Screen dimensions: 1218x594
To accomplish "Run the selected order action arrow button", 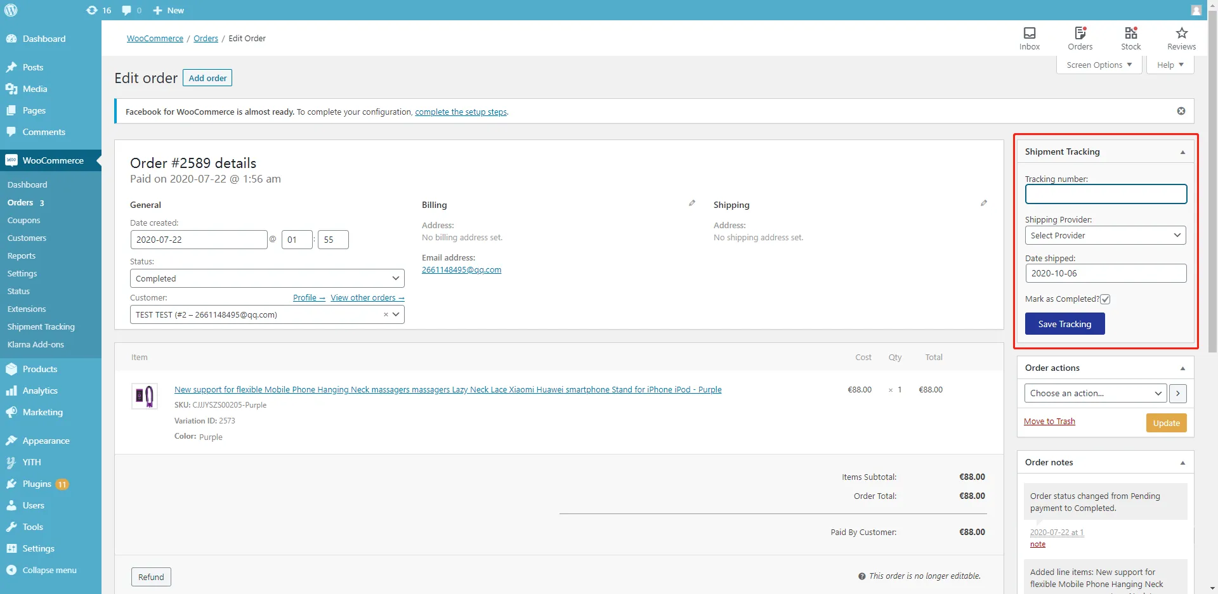I will 1178,394.
